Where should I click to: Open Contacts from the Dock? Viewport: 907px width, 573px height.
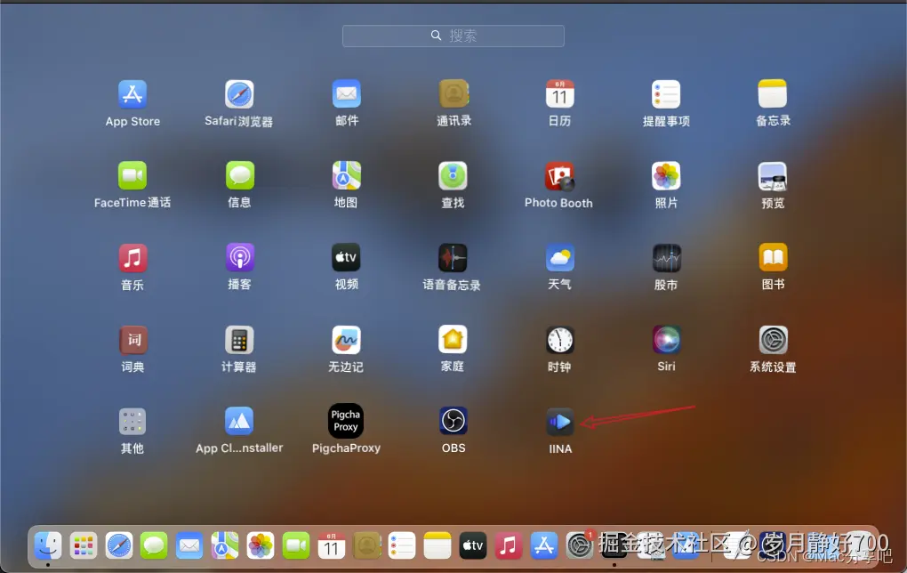click(x=366, y=545)
